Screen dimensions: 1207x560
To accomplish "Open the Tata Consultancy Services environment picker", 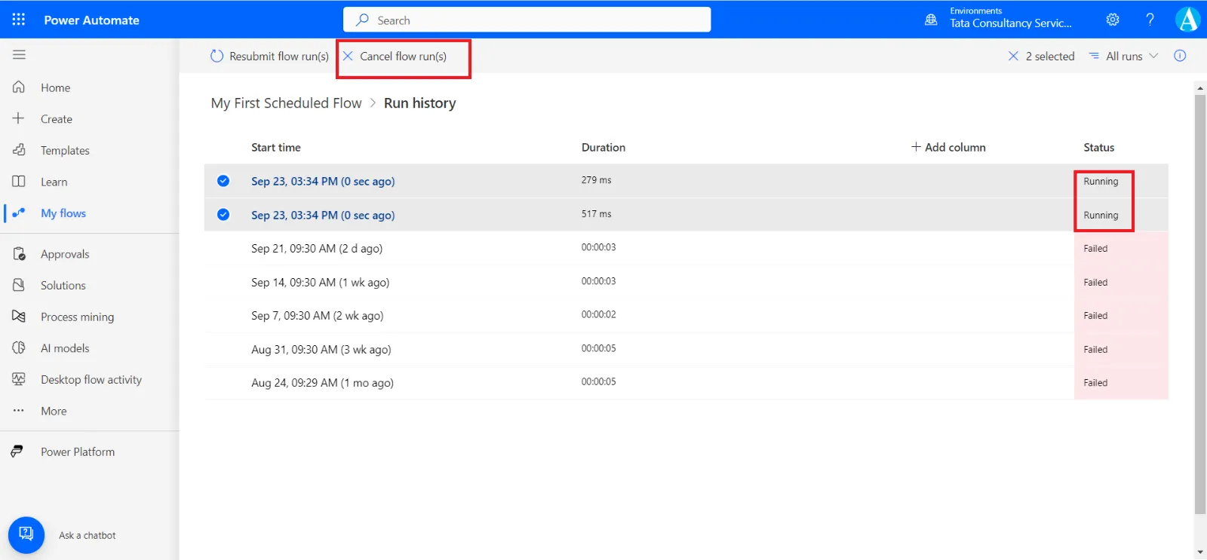I will [x=1011, y=23].
